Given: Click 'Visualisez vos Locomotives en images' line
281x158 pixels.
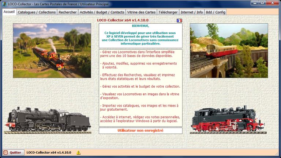Looking at the screenshot, I should [x=140, y=94].
